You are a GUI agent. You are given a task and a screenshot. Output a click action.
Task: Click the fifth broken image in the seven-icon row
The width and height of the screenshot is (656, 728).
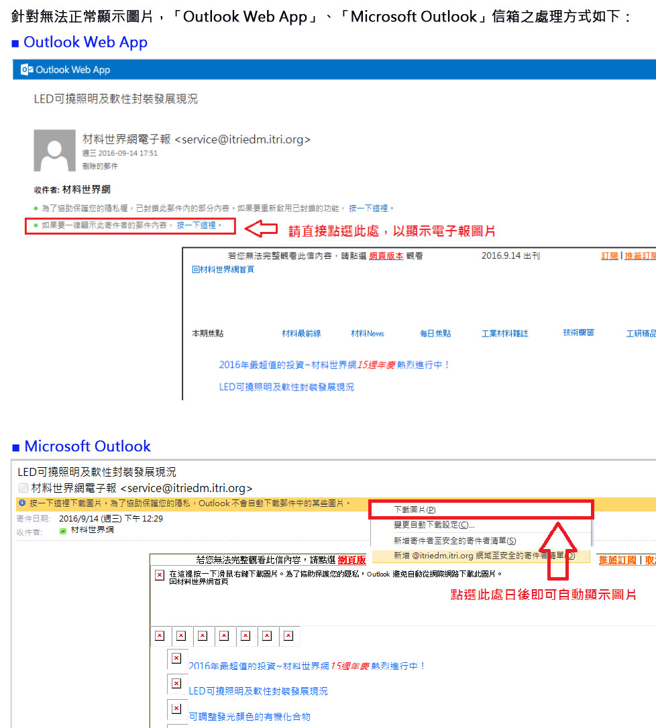click(x=245, y=636)
